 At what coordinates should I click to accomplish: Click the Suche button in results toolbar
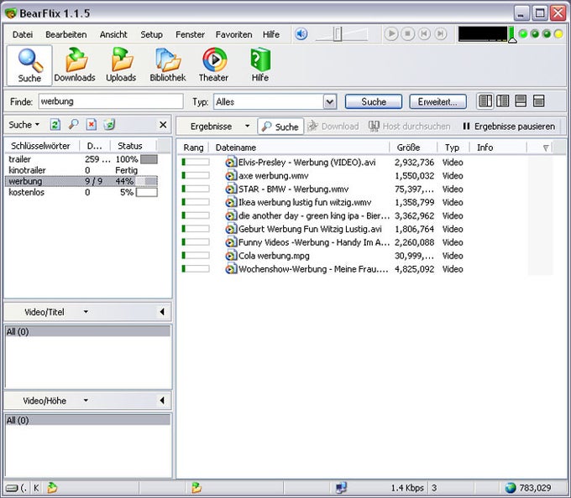pyautogui.click(x=280, y=127)
